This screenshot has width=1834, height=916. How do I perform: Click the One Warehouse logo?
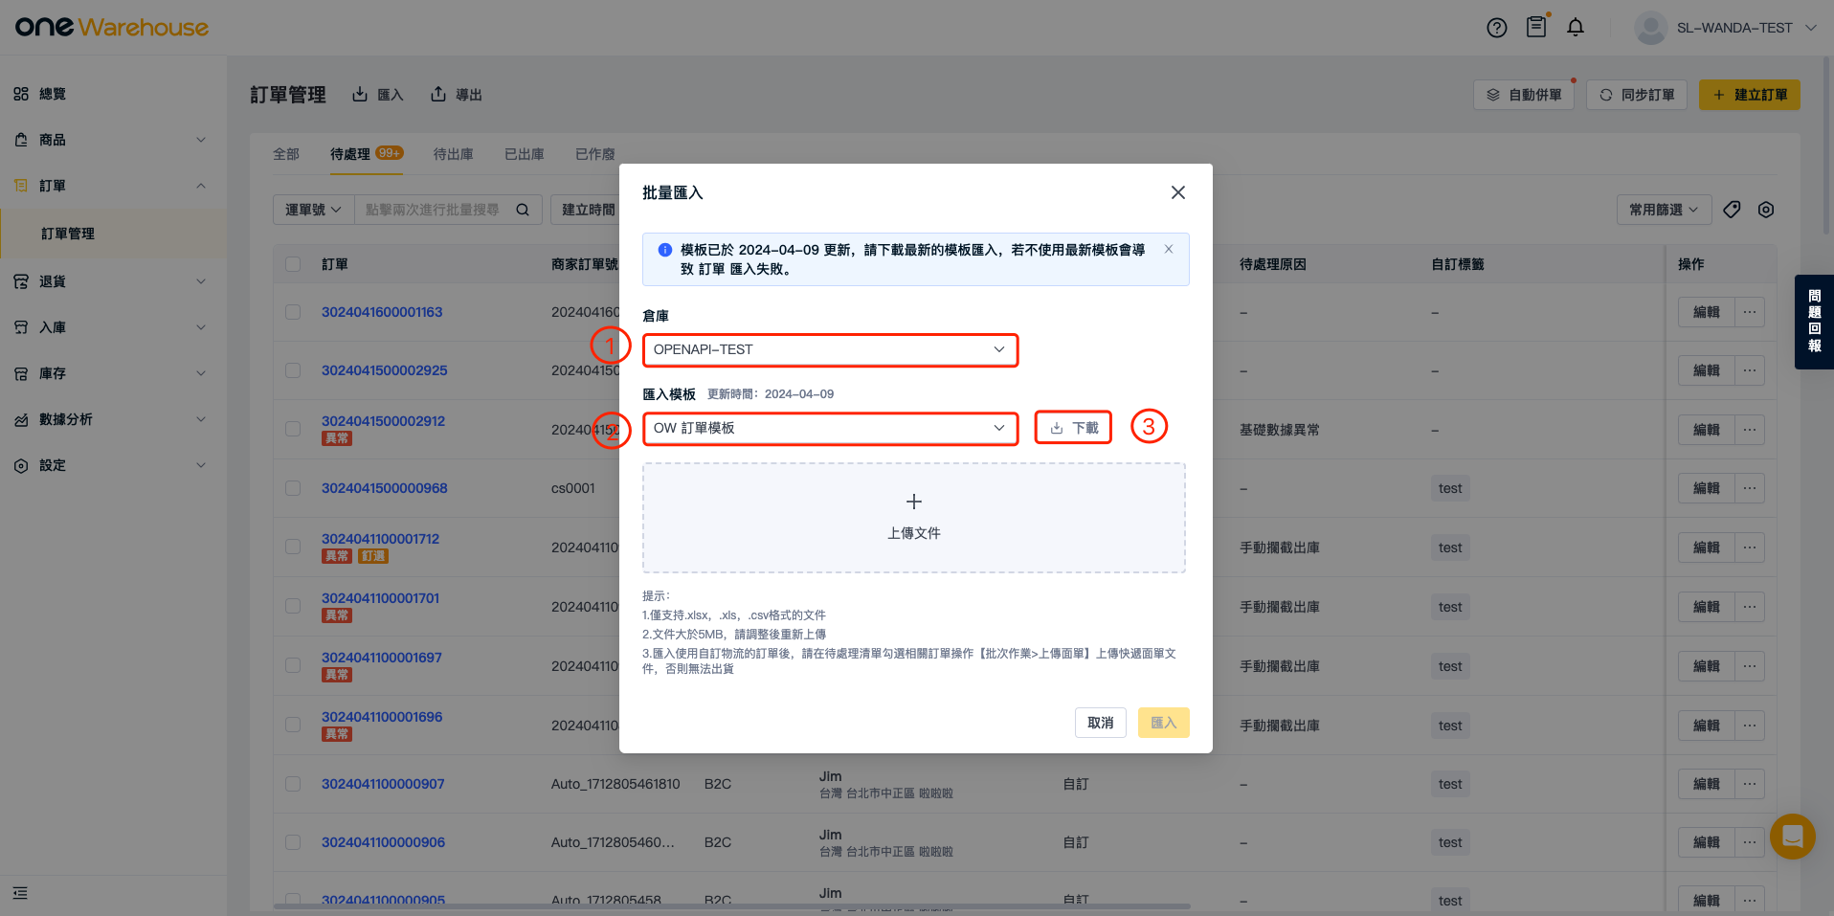112,27
